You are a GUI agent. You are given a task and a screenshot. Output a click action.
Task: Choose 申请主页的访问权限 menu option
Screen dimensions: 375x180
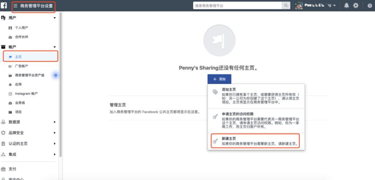pos(256,121)
